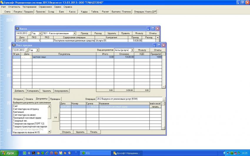Click the печать button in file excel column
Viewport: 250px width, 156px height.
(155, 107)
